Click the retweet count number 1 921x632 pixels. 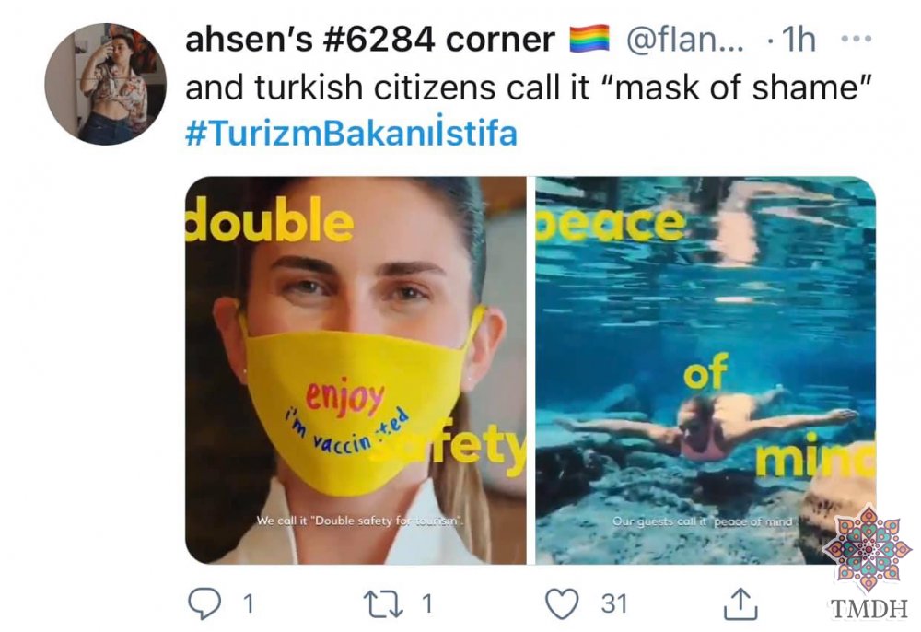point(427,603)
